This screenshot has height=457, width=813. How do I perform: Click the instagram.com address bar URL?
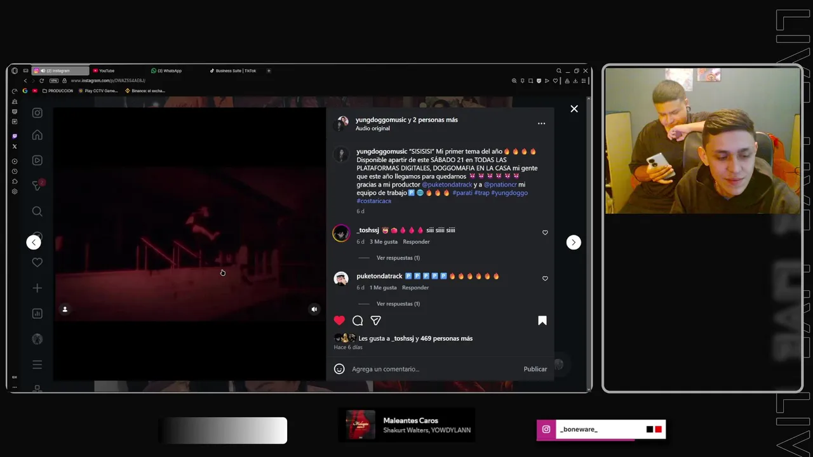pos(108,81)
